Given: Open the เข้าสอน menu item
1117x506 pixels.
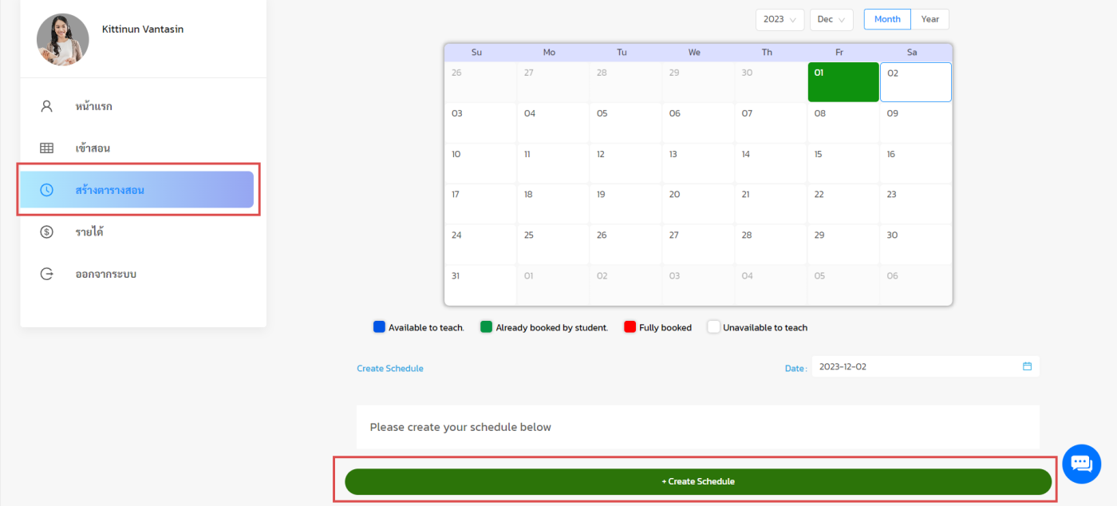Looking at the screenshot, I should [93, 148].
